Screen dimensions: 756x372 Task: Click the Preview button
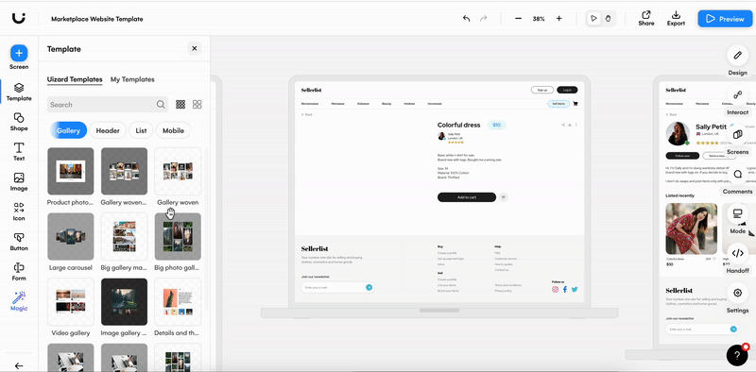click(725, 19)
